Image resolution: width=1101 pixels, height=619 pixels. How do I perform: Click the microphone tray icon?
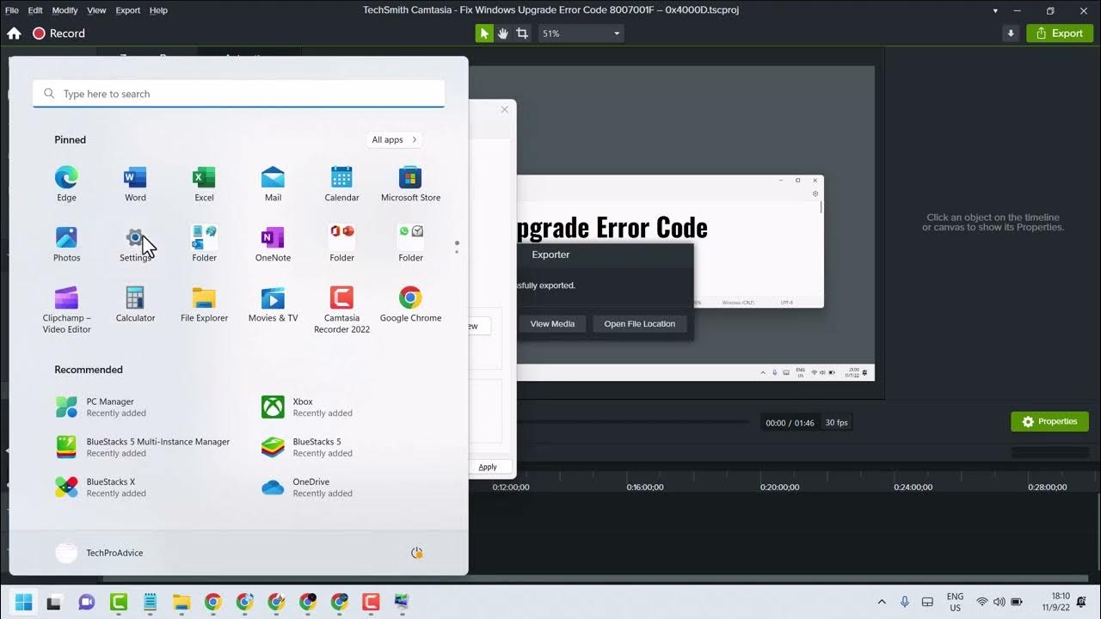click(905, 602)
